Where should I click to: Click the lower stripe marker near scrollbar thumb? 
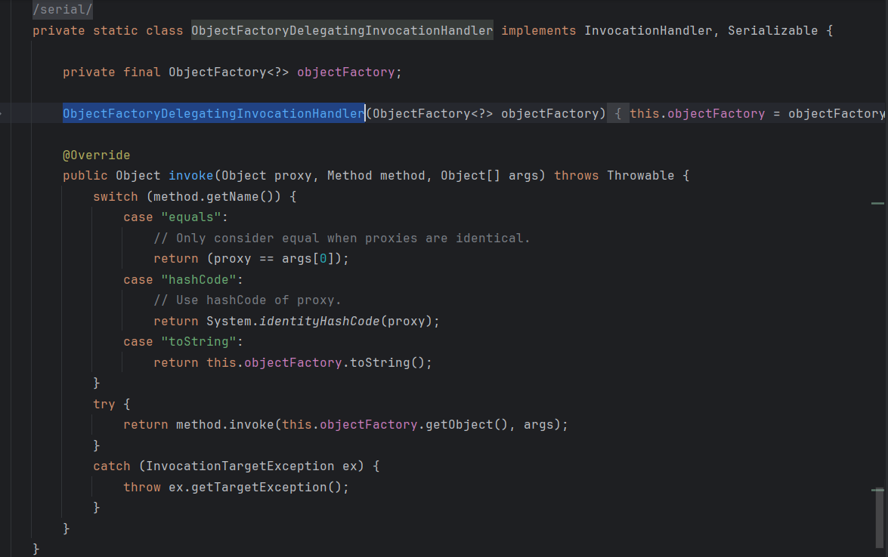[x=877, y=491]
